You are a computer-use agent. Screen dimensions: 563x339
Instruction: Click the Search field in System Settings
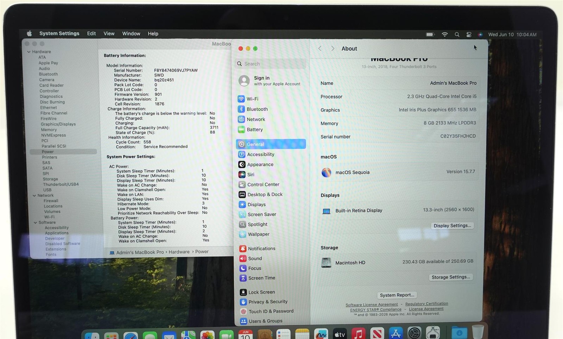270,64
